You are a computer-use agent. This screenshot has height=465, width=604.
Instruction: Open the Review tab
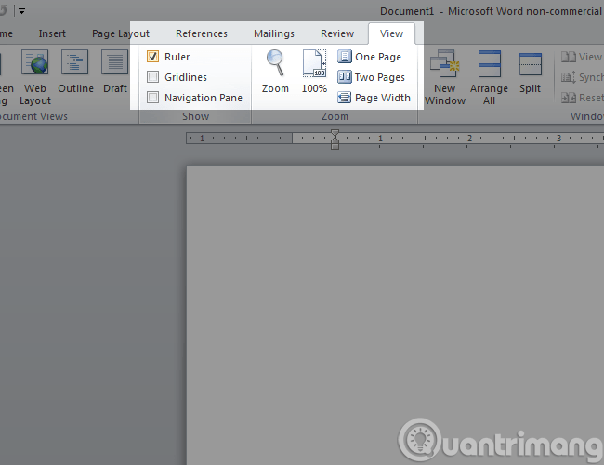tap(337, 33)
